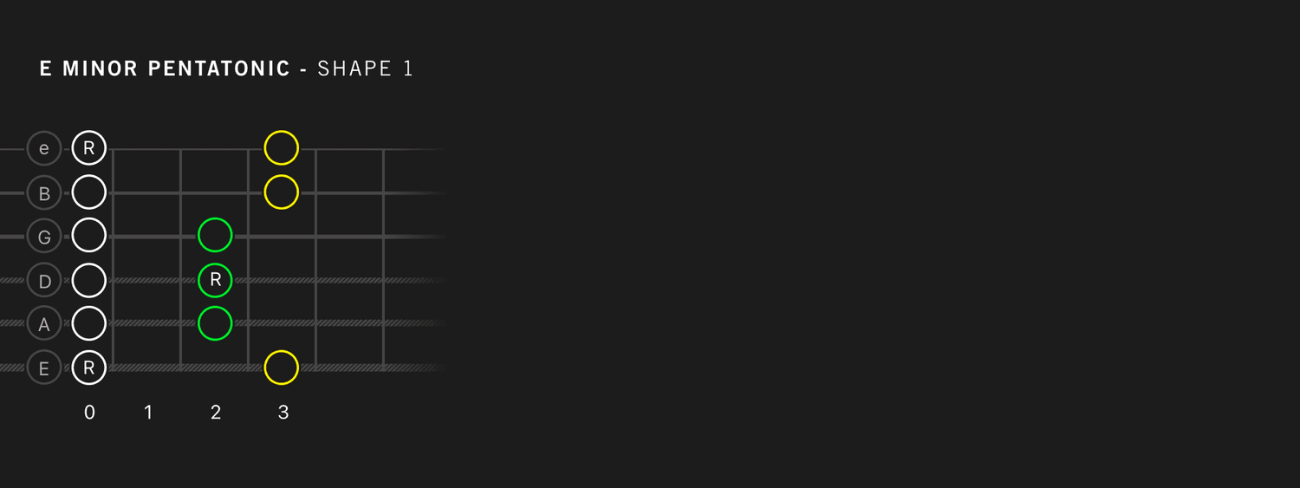Select the low E string label circle

(x=44, y=368)
